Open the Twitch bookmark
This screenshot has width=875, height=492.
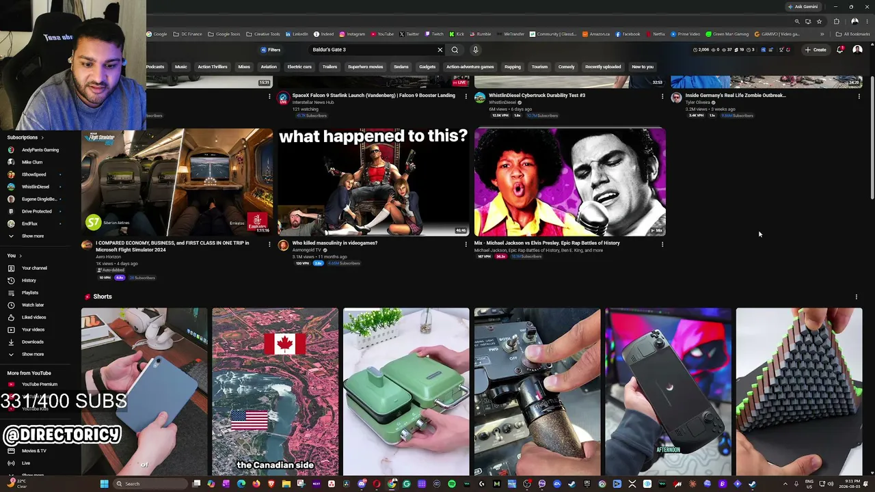tap(434, 34)
